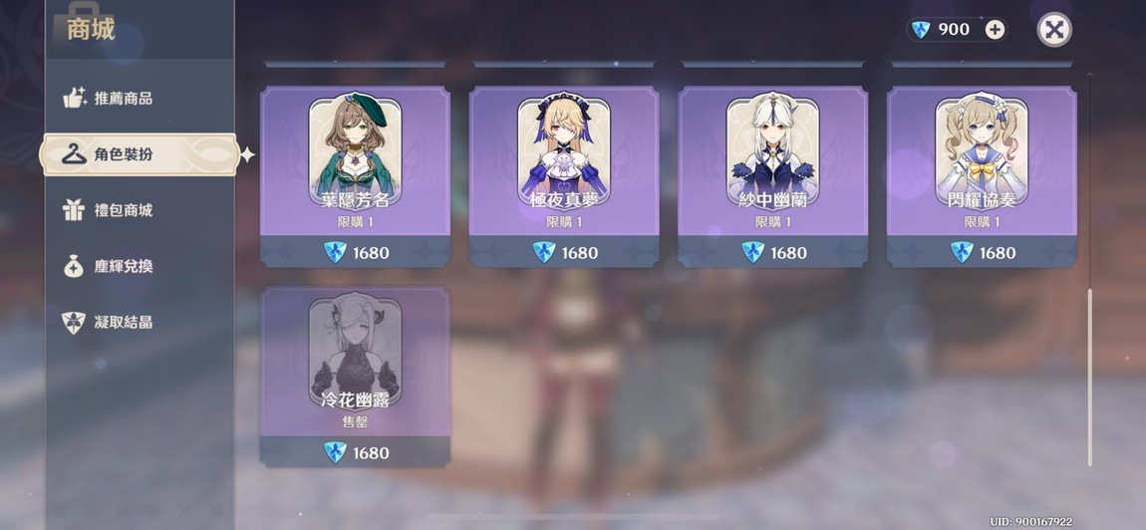Click the crystal icon for 凝取結晶
This screenshot has width=1146, height=530.
coord(74,323)
